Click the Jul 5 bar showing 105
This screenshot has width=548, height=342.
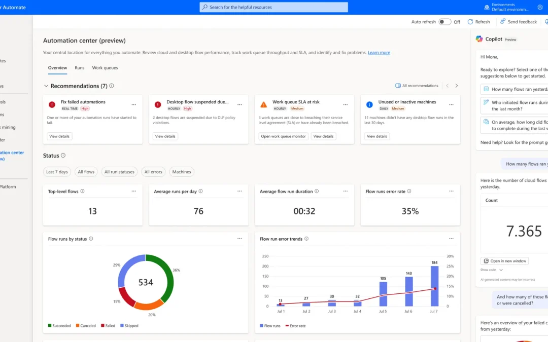tap(383, 294)
